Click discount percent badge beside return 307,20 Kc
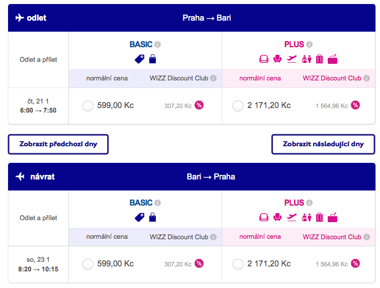Screen dimensions: 380x288 pyautogui.click(x=199, y=263)
